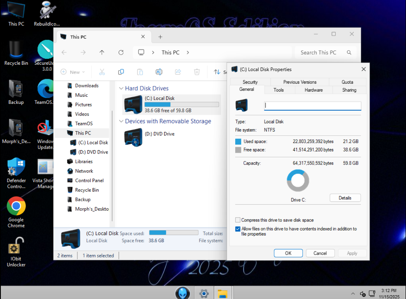Open the Settings gear in taskbar
Viewport: 406px width, 299px height.
coord(204,293)
